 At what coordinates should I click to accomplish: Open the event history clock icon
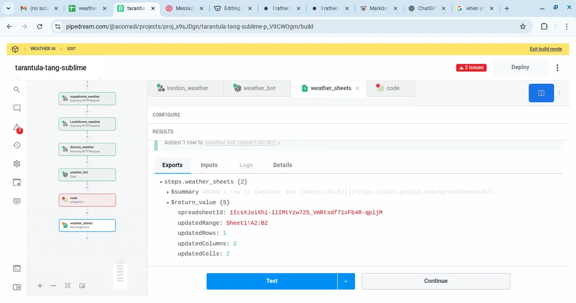17,145
